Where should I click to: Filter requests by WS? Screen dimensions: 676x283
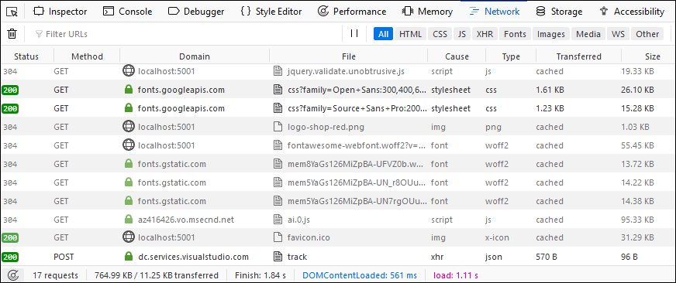[618, 34]
